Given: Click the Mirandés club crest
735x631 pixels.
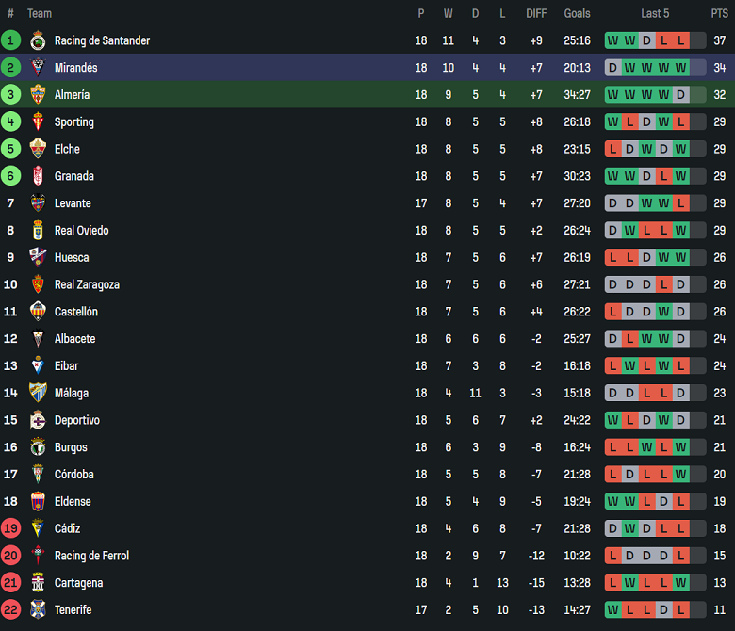Looking at the screenshot, I should pos(38,68).
